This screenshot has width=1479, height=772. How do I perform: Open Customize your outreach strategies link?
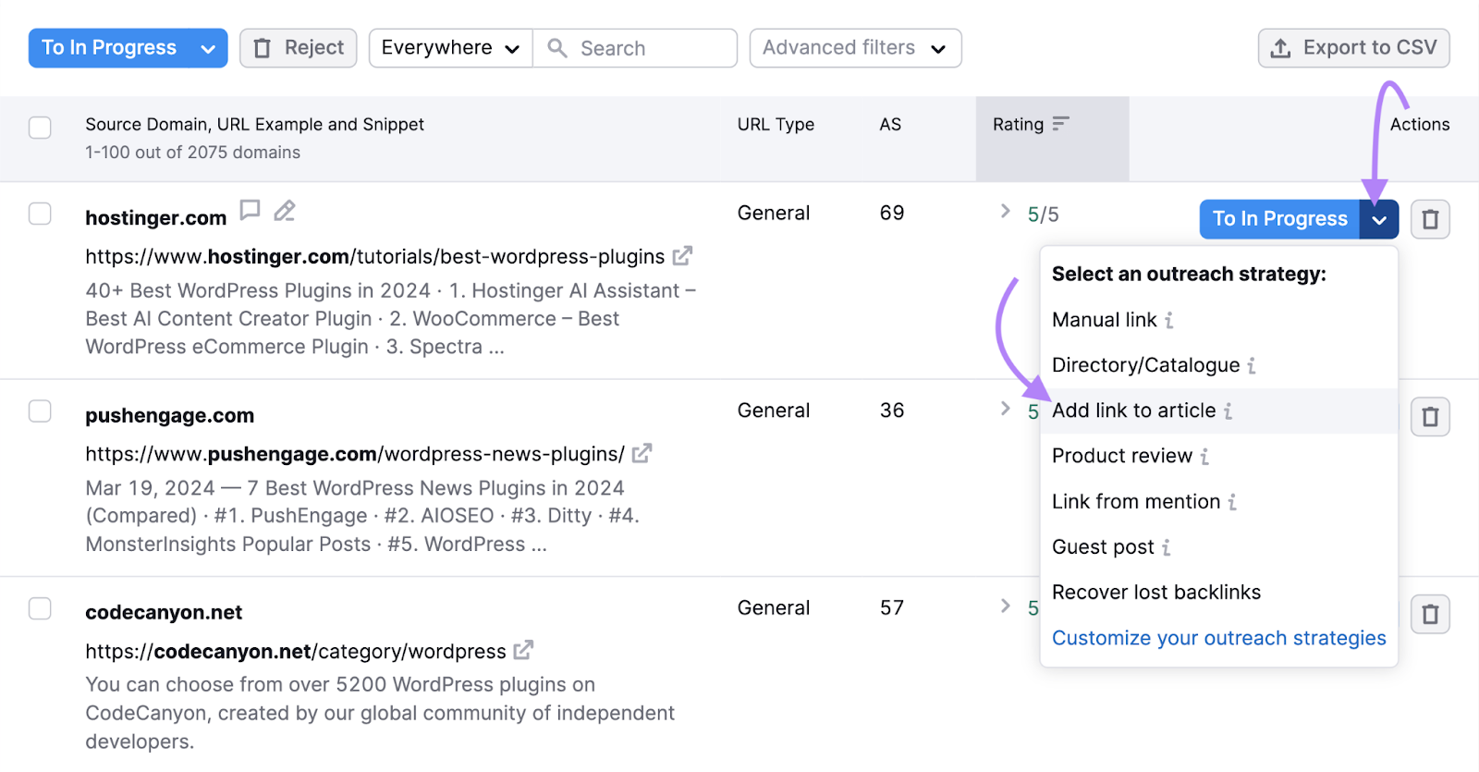pyautogui.click(x=1218, y=638)
